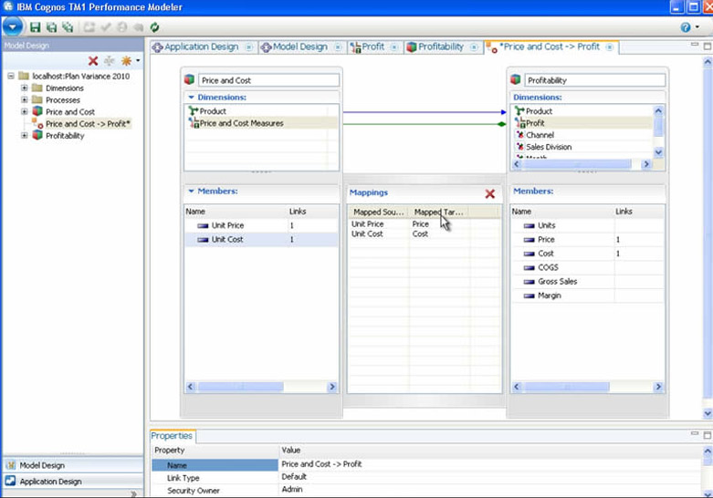Screen dimensions: 713x498
Task: Expand the Price and Cost cube node
Action: (x=25, y=111)
